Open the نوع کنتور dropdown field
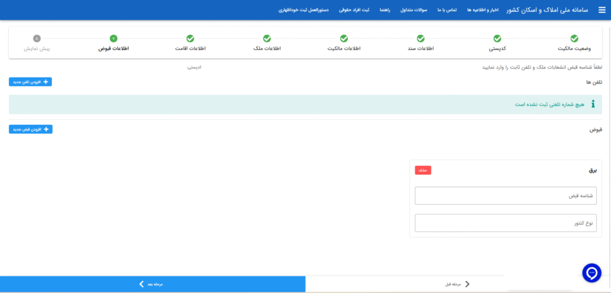 point(505,223)
